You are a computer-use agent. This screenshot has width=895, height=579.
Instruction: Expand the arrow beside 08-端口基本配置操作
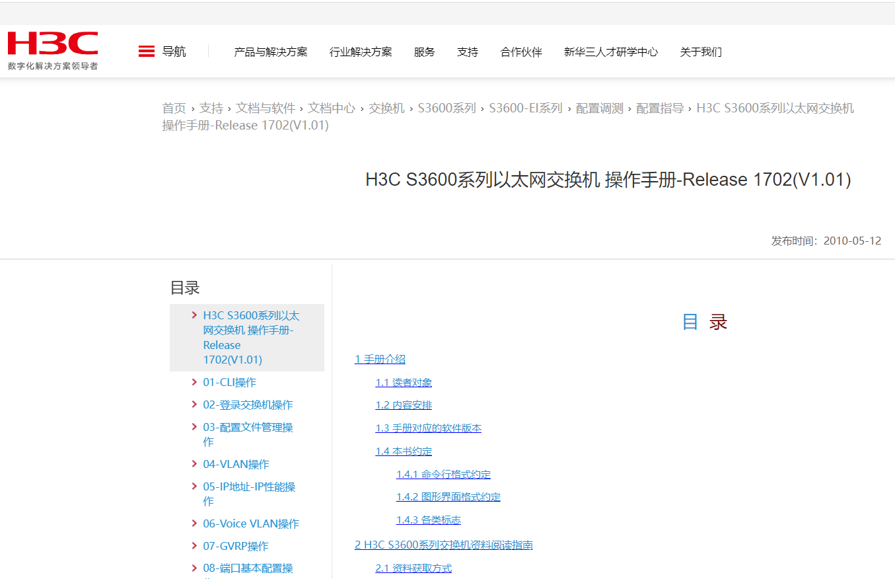click(x=194, y=568)
